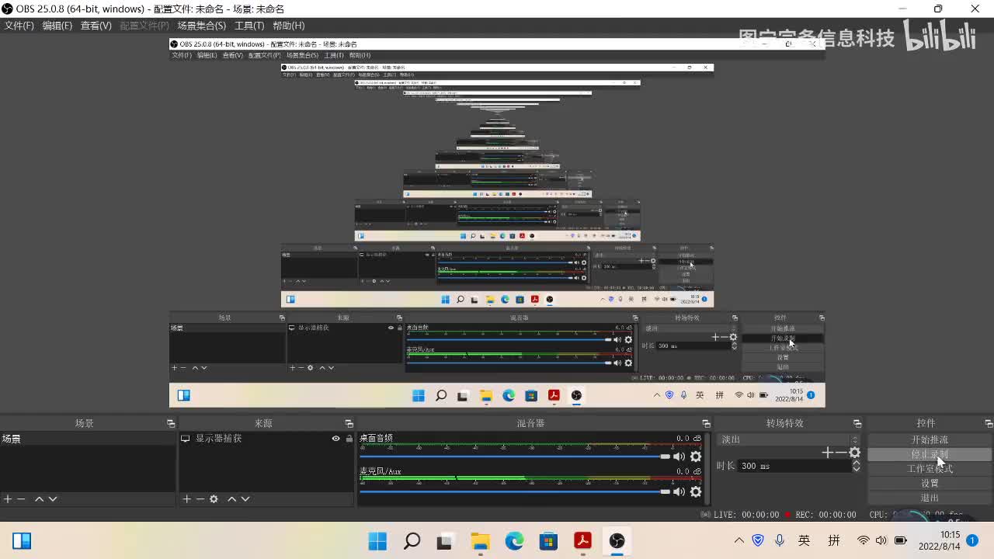Open the 文件(F) menu
The image size is (994, 559).
pyautogui.click(x=19, y=26)
